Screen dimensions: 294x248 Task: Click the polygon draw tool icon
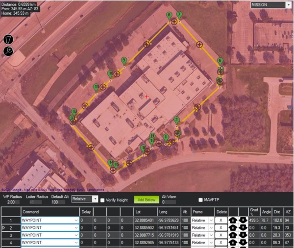pos(8,40)
